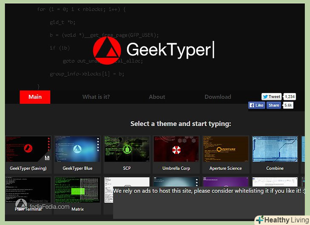
Task: Click the 1,234 tweet count bubble
Action: [290, 97]
